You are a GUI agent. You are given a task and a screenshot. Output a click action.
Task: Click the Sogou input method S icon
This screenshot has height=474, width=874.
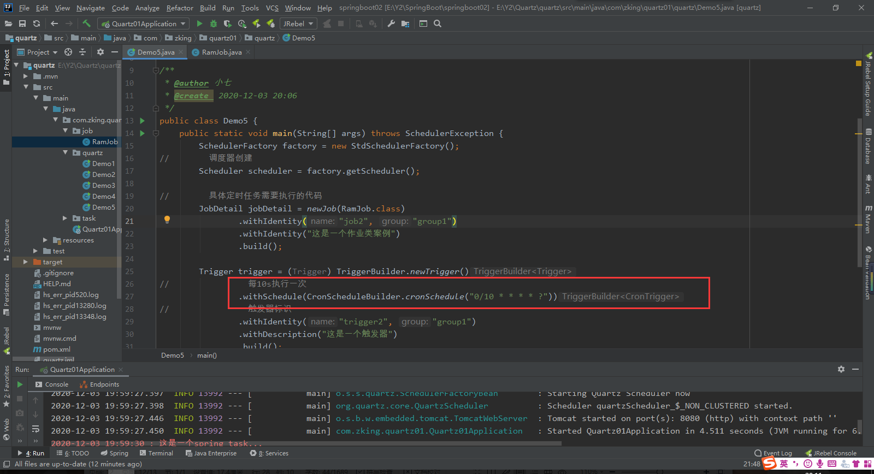pos(770,464)
